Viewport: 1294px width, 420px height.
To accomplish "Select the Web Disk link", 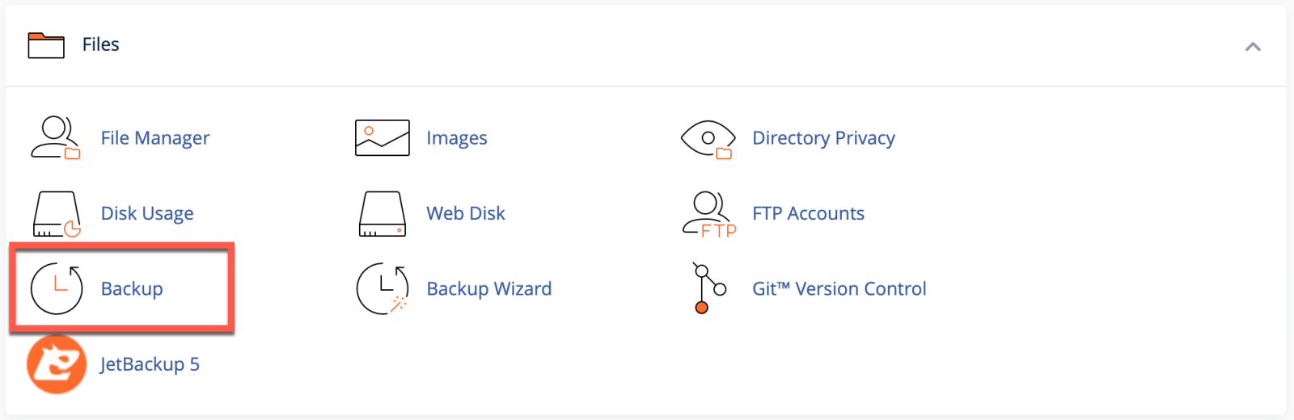I will [465, 213].
